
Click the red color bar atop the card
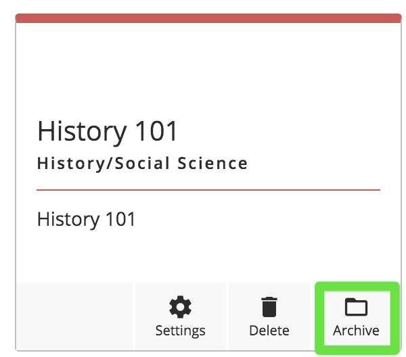(208, 18)
